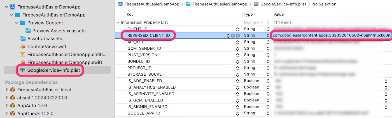The height and width of the screenshot is (118, 392).
Task: Click the Assets.xcassets catalog icon
Action: point(22,38)
